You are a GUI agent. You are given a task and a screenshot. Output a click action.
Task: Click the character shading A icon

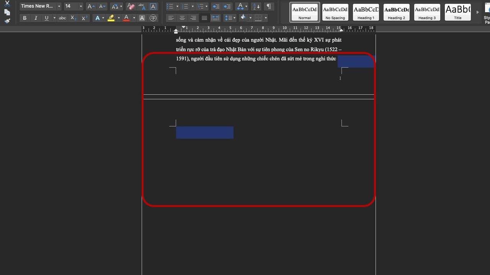[142, 18]
